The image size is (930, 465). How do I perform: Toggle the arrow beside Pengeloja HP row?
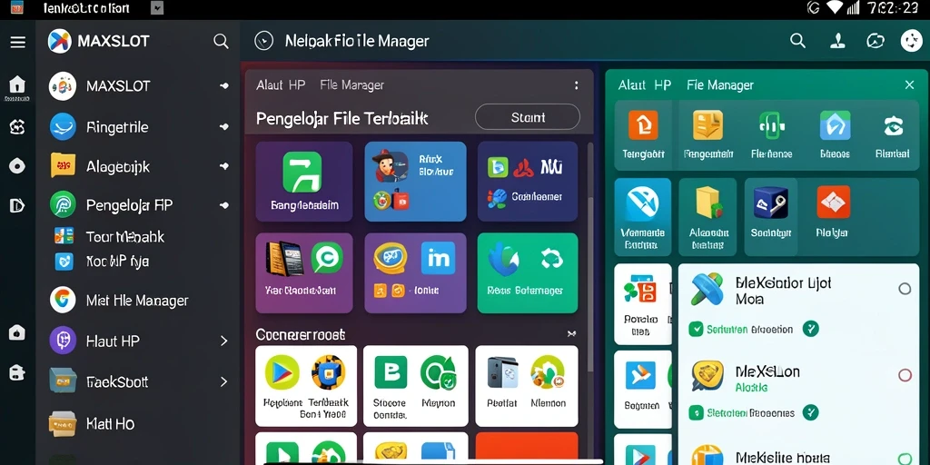pos(224,205)
